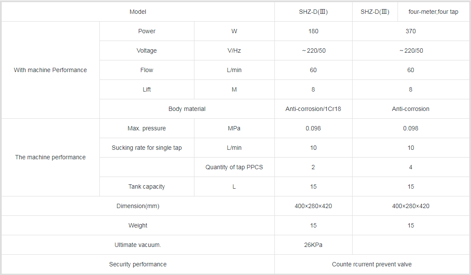The height and width of the screenshot is (275, 471).
Task: Click the Flow label cell
Action: (147, 70)
